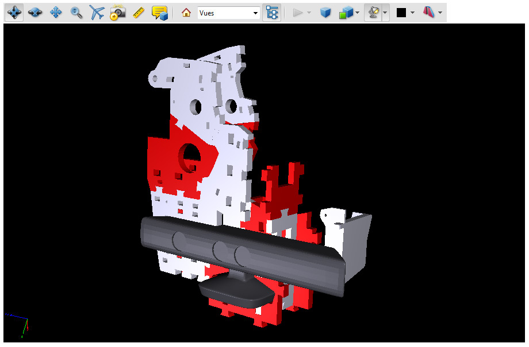Screen dimensions: 529x347
Task: Click the Kinect sensor in 3D view
Action: [x=241, y=252]
